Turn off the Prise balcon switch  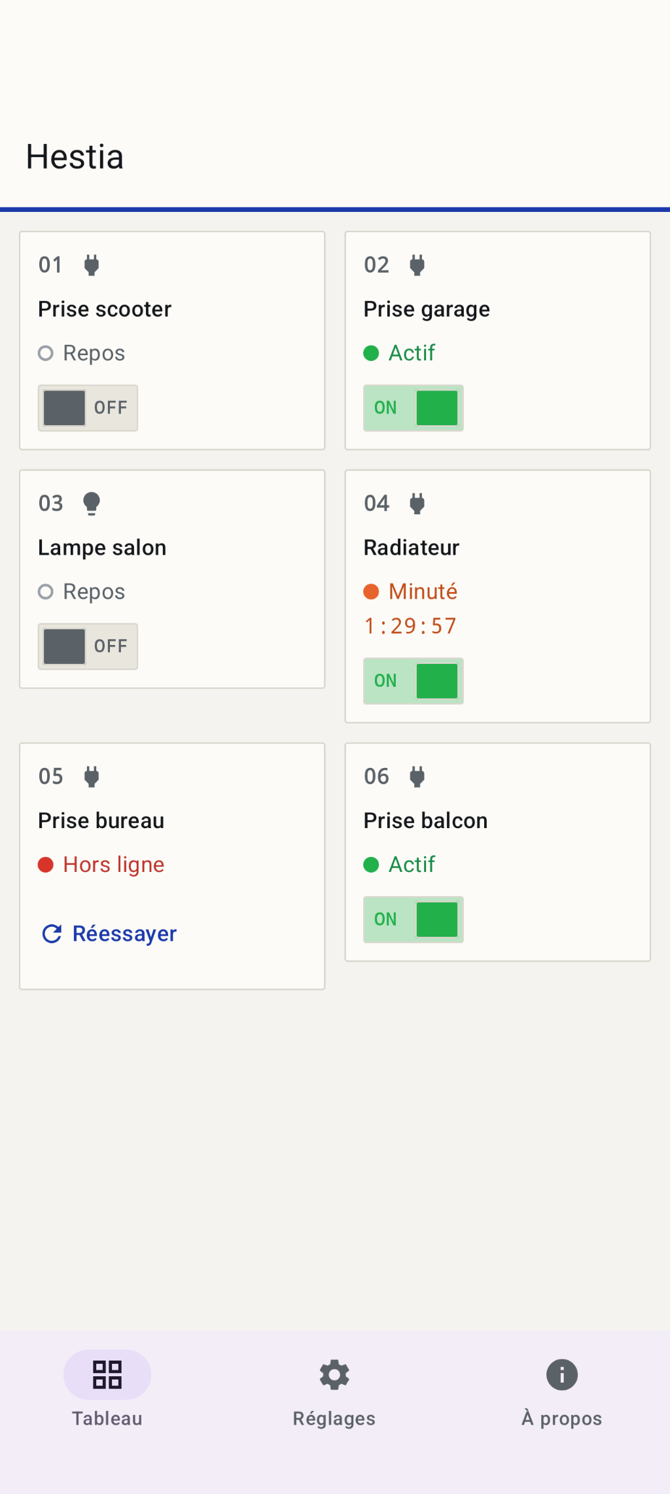[414, 920]
